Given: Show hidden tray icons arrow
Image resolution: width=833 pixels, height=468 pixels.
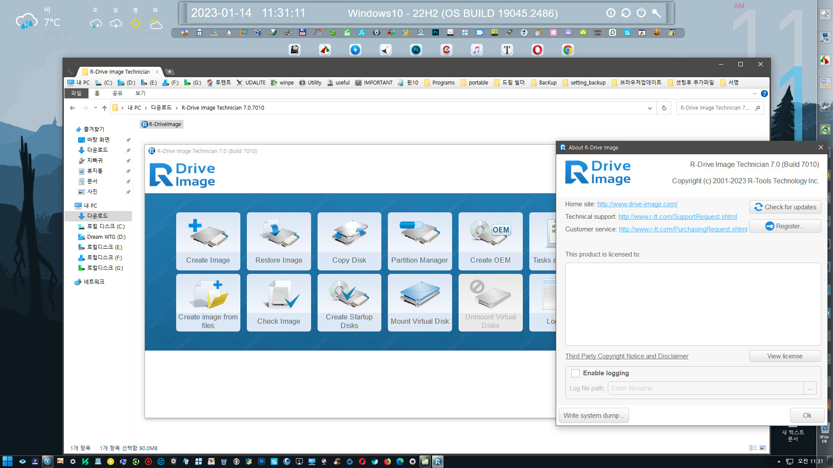Looking at the screenshot, I should 779,461.
